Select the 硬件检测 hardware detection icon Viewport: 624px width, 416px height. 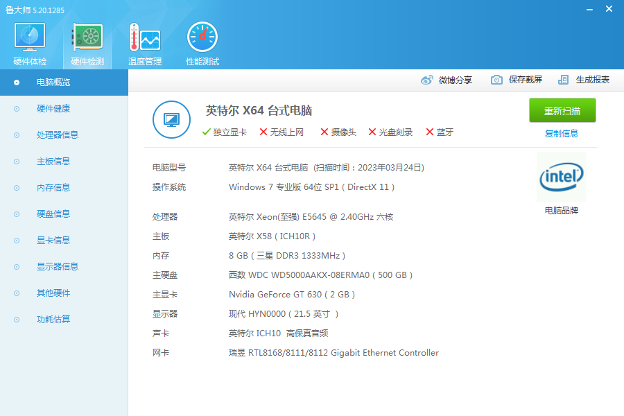point(87,37)
